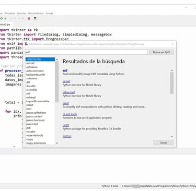Select backports.tarfile in the packages list
The image size is (196, 191).
pyautogui.click(x=36, y=75)
